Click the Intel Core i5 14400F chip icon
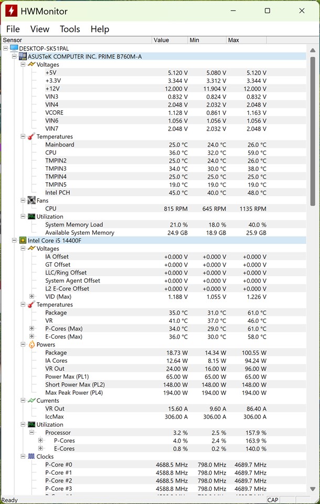The height and width of the screenshot is (504, 320). (23, 240)
